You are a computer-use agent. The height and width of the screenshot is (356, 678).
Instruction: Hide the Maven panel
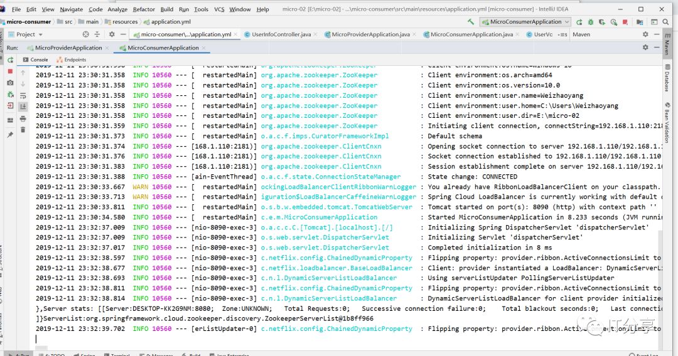(657, 34)
